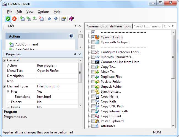Expand the Folders property node
Screen dimensions: 179x137
coord(8,102)
